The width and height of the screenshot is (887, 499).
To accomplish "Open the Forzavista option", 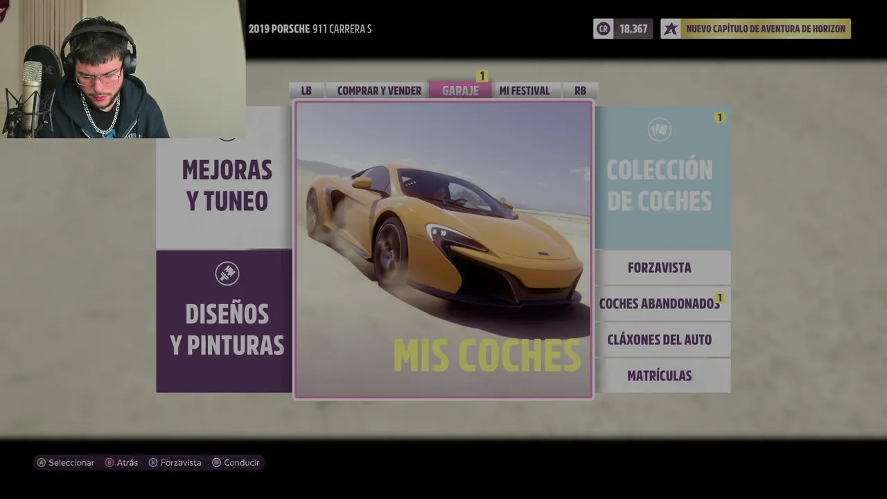I will [x=663, y=268].
